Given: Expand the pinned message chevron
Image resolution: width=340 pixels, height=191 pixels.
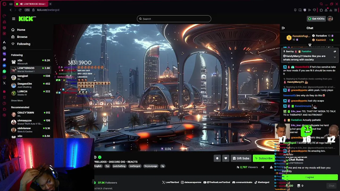Looking at the screenshot, I should coord(335,57).
